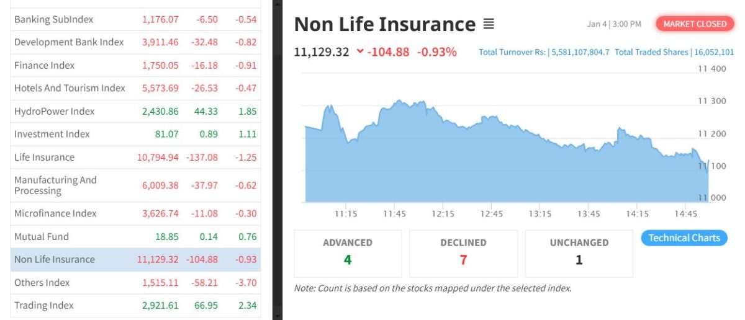745x320 pixels.
Task: Click the ADVANCED count card
Action: coord(348,253)
